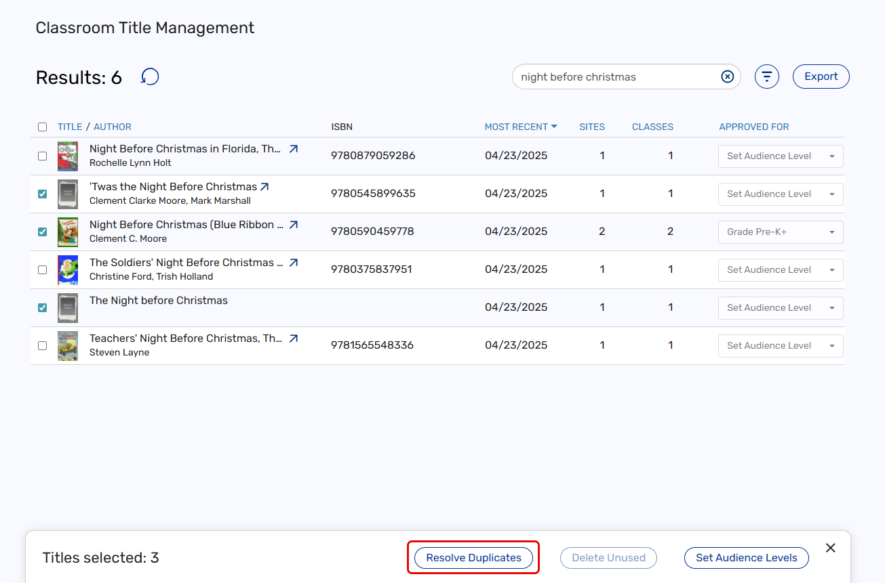Sort by TITLE column header
The image size is (885, 583).
tap(70, 127)
